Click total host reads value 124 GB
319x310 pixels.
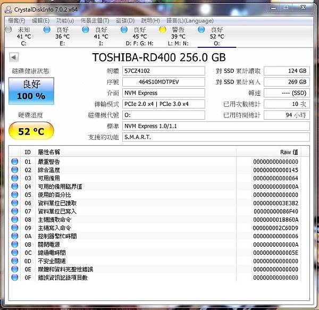[287, 71]
